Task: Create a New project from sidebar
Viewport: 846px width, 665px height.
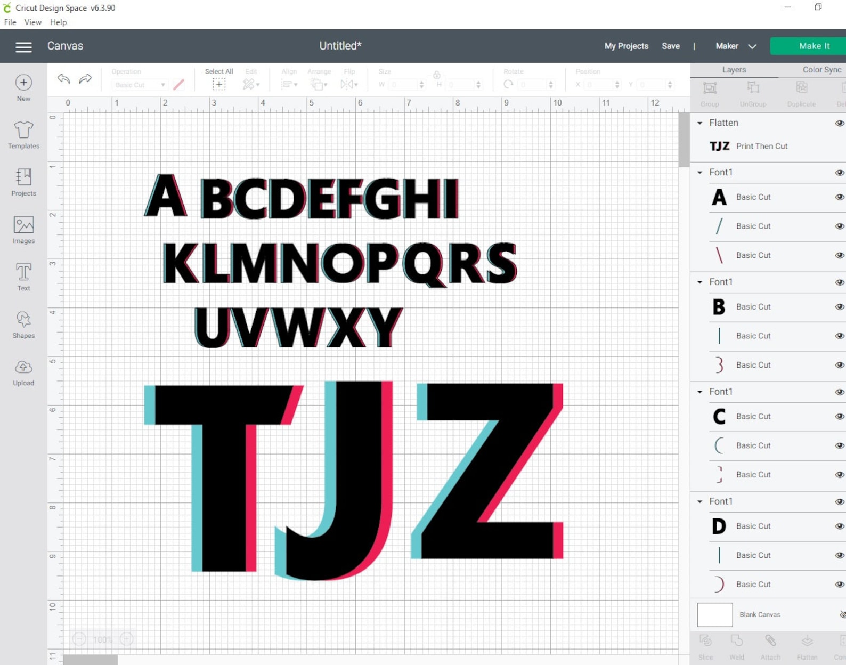Action: (x=23, y=88)
